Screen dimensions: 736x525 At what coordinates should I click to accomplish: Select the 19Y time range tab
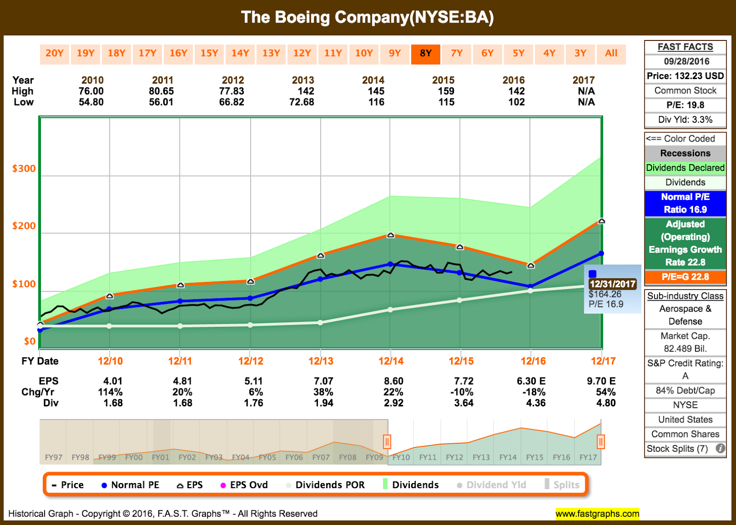86,54
